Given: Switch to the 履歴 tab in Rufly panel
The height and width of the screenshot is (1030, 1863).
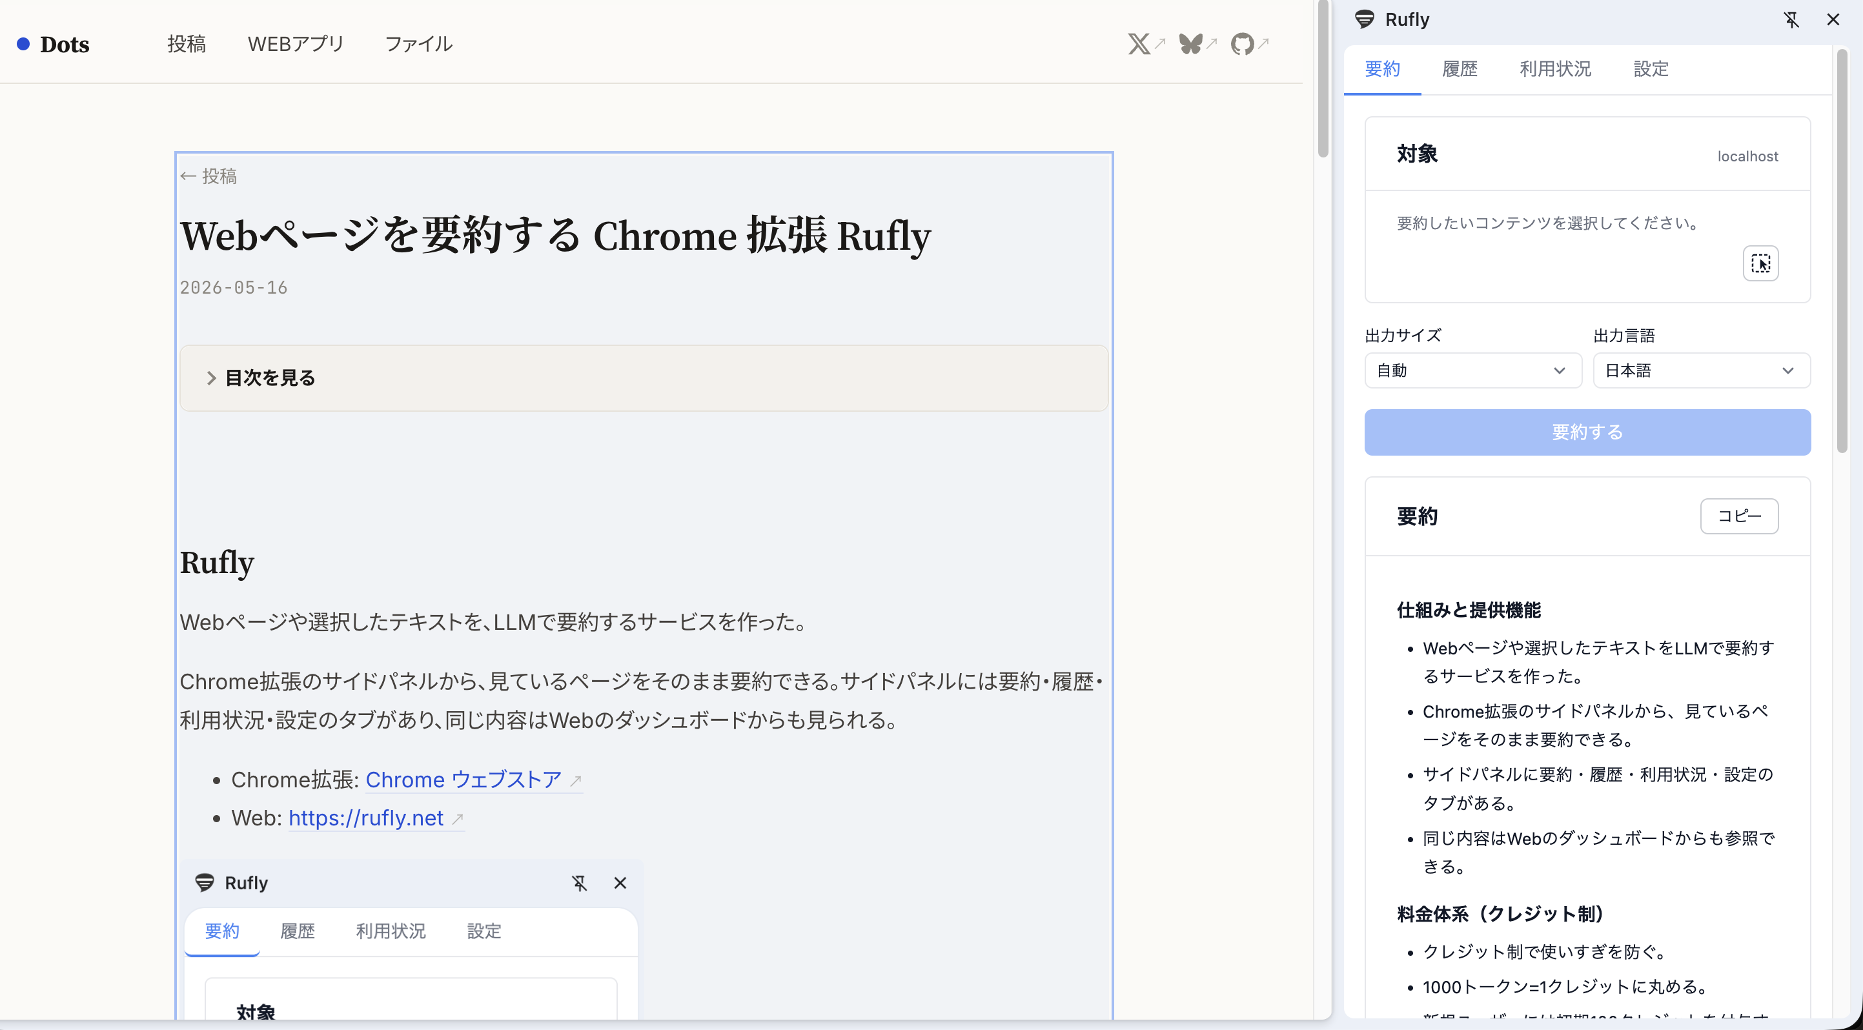Looking at the screenshot, I should [1460, 68].
